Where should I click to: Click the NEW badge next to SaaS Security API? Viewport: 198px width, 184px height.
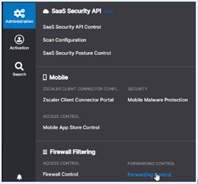[x=108, y=12]
